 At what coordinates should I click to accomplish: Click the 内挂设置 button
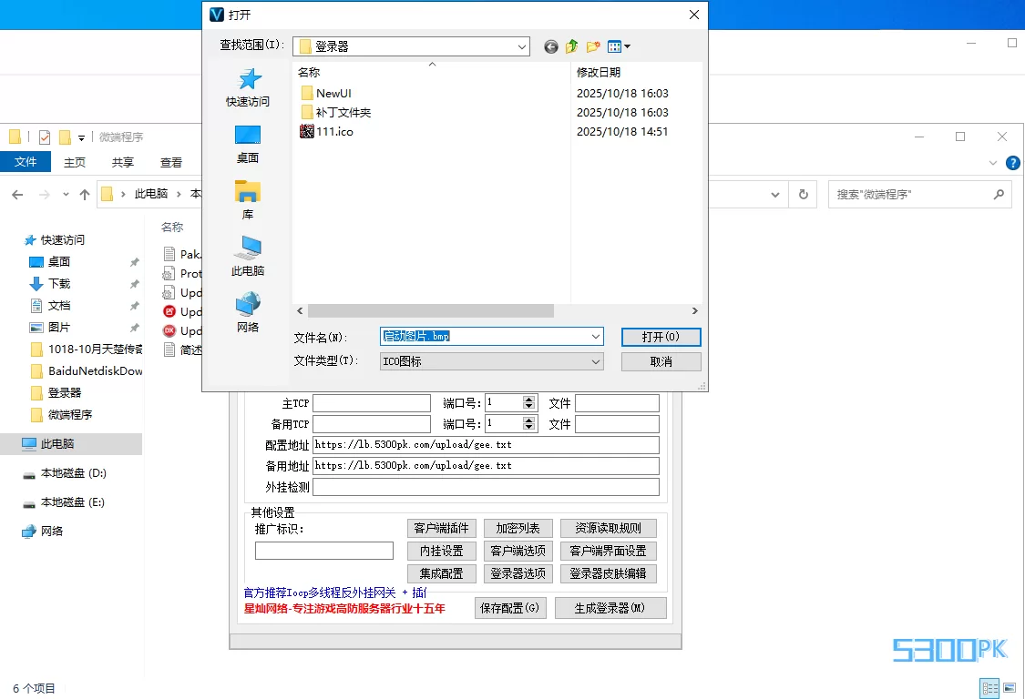(x=442, y=551)
